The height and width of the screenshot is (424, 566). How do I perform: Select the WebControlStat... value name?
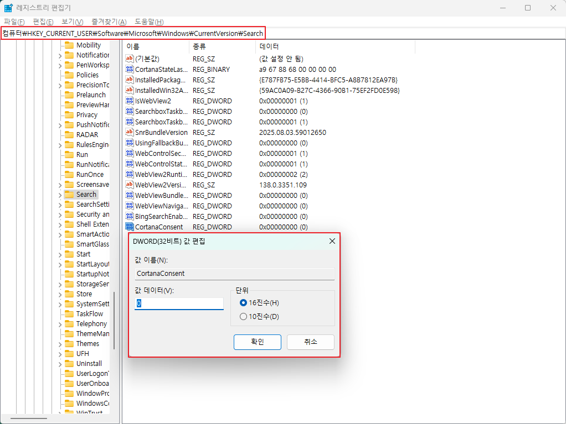coord(161,164)
